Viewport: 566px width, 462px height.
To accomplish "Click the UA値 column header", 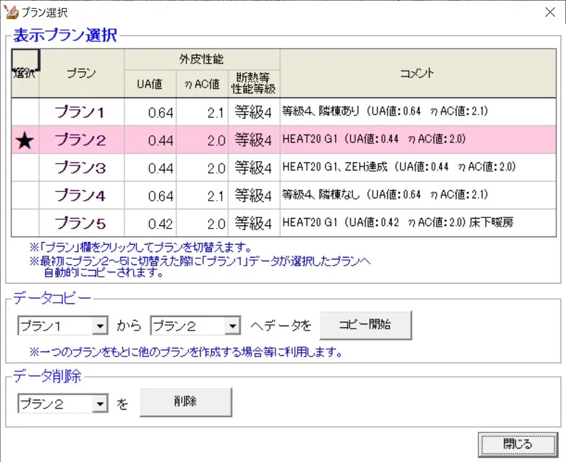I will pos(150,84).
